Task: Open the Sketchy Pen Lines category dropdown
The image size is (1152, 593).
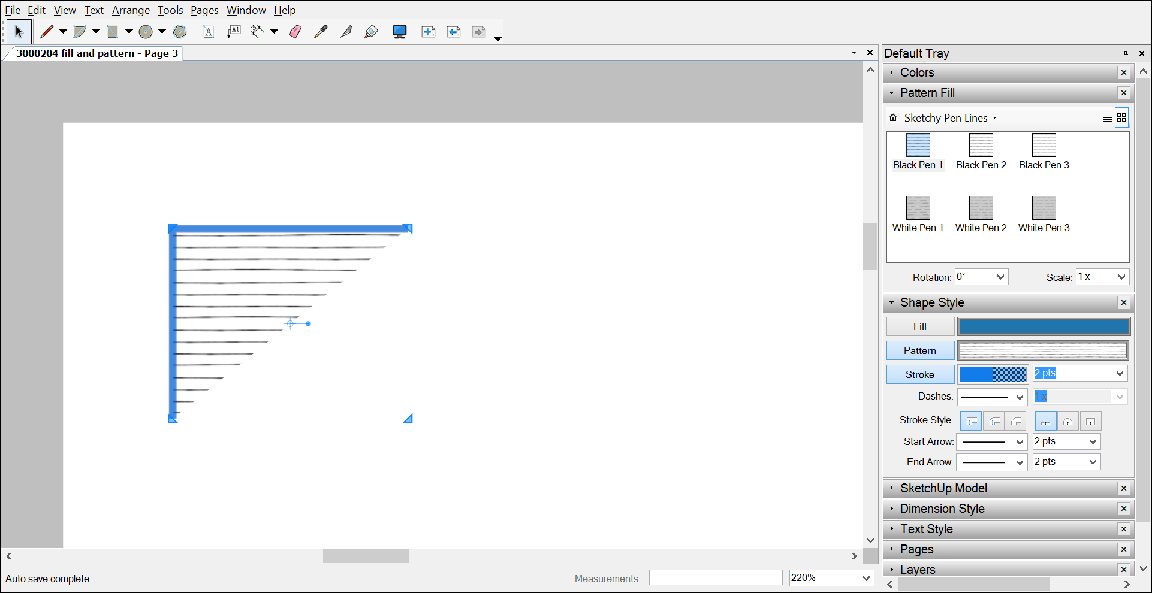Action: coord(994,117)
